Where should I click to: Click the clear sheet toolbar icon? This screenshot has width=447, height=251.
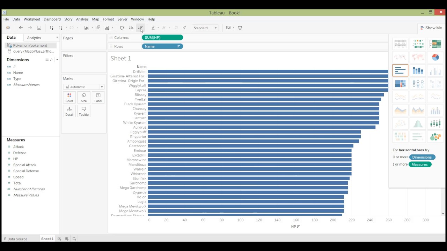pyautogui.click(x=107, y=28)
